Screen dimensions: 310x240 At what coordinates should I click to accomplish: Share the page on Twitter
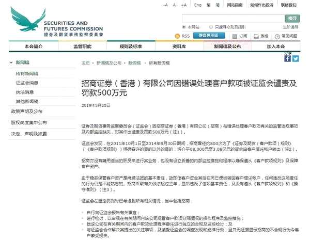(x=296, y=59)
